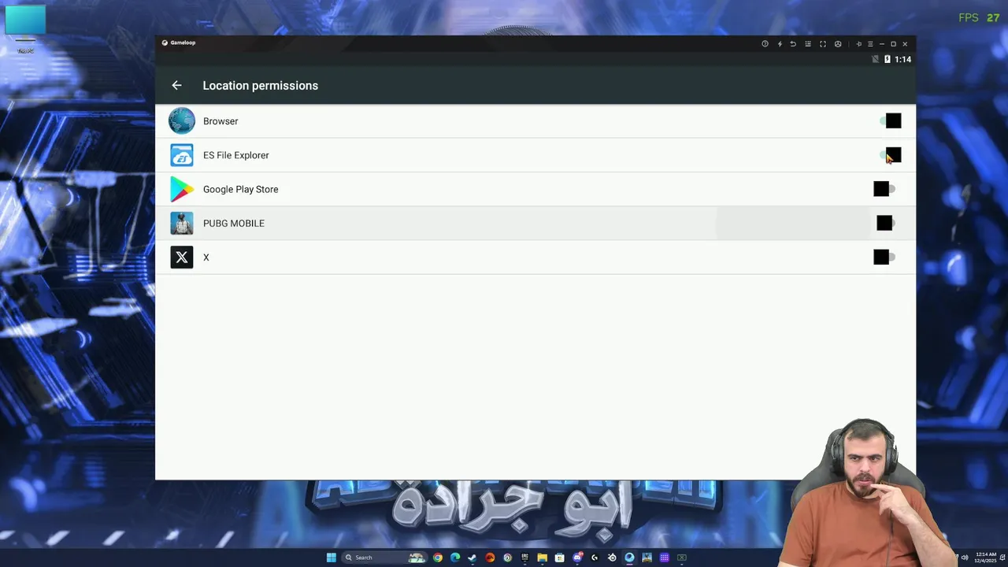This screenshot has height=567, width=1008.
Task: Toggle location permission for PUBG MOBILE
Action: (886, 223)
